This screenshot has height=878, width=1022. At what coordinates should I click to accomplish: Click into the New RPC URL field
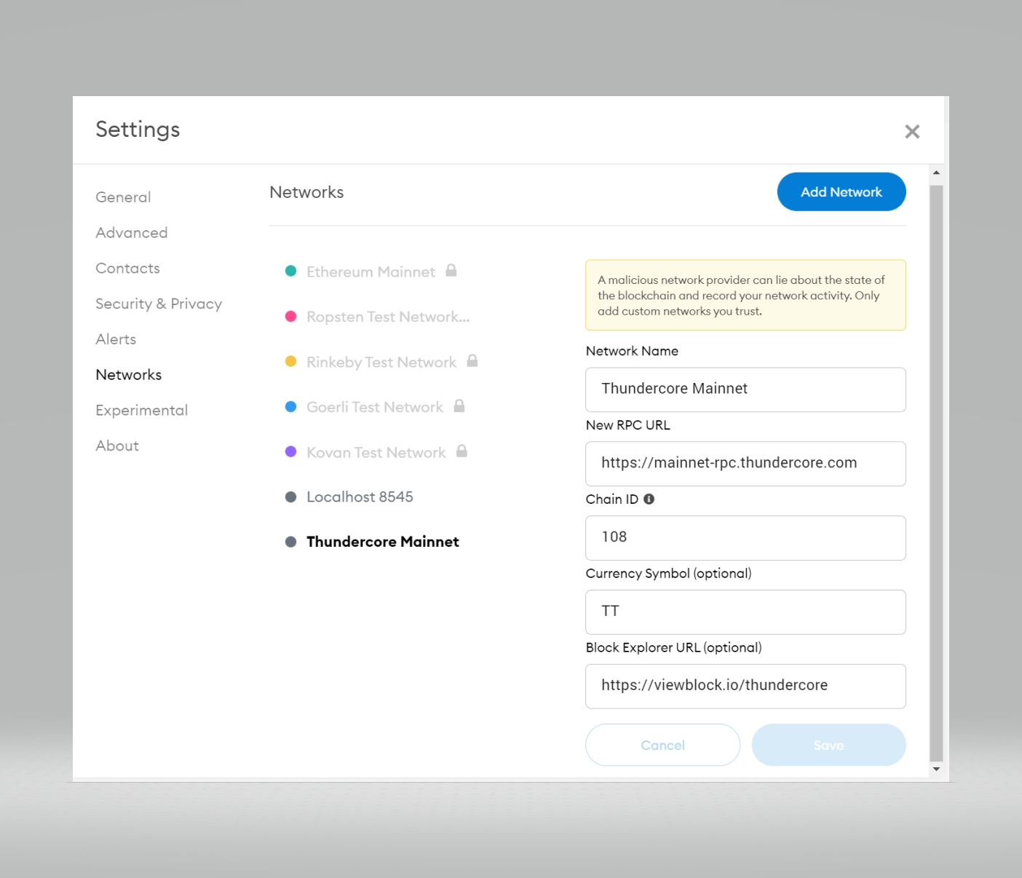click(x=745, y=464)
